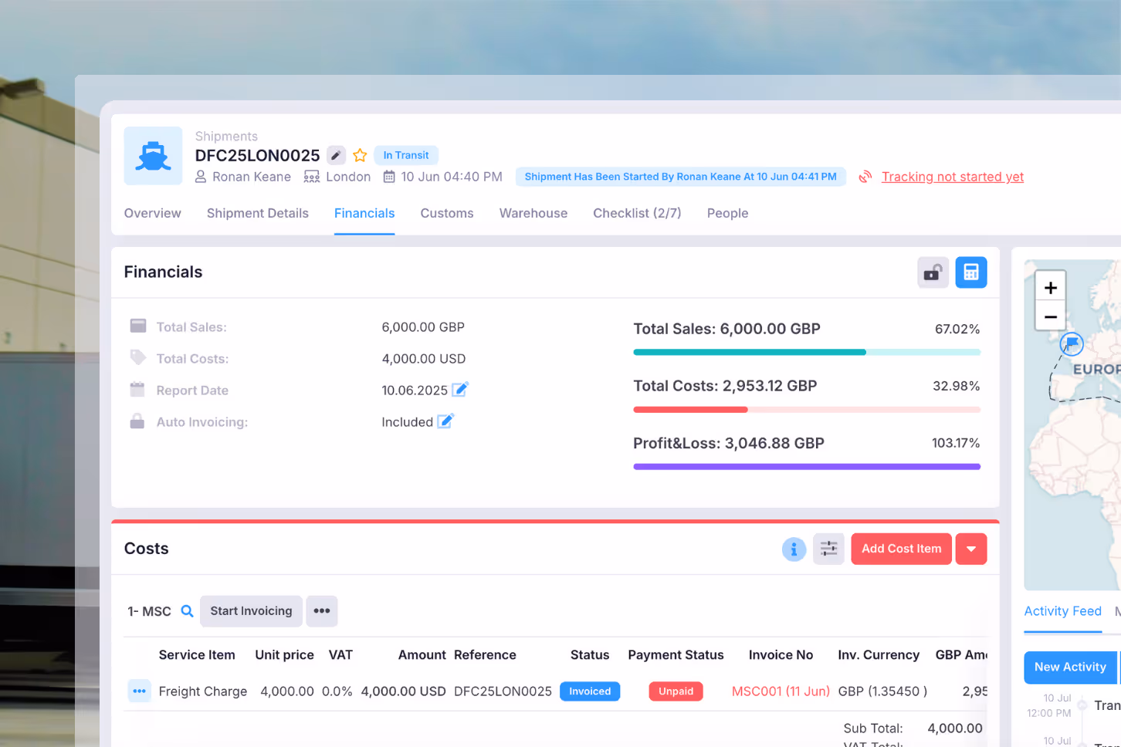Click the Invoice No column header

click(781, 655)
